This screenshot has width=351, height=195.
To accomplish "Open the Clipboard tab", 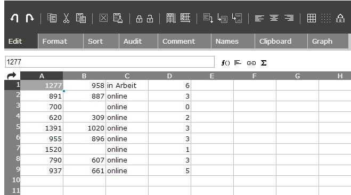I will pyautogui.click(x=281, y=41).
